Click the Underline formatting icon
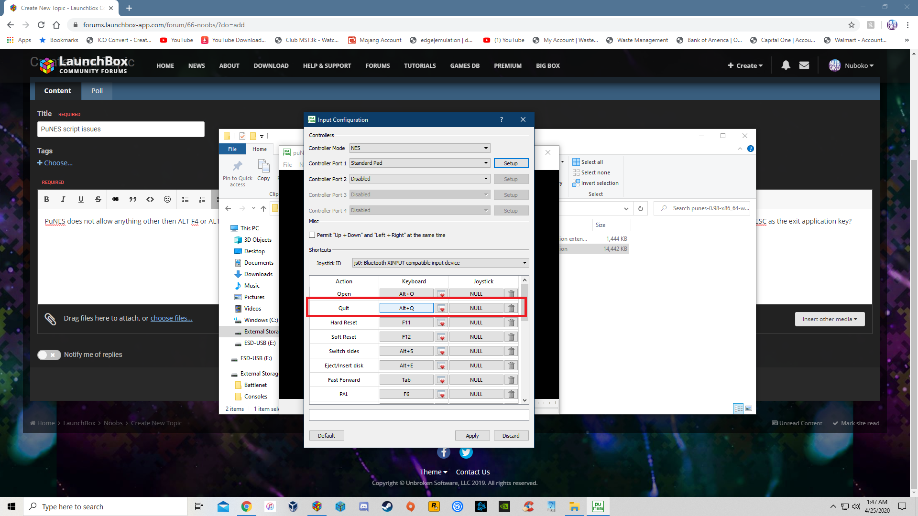The image size is (918, 516). click(81, 199)
